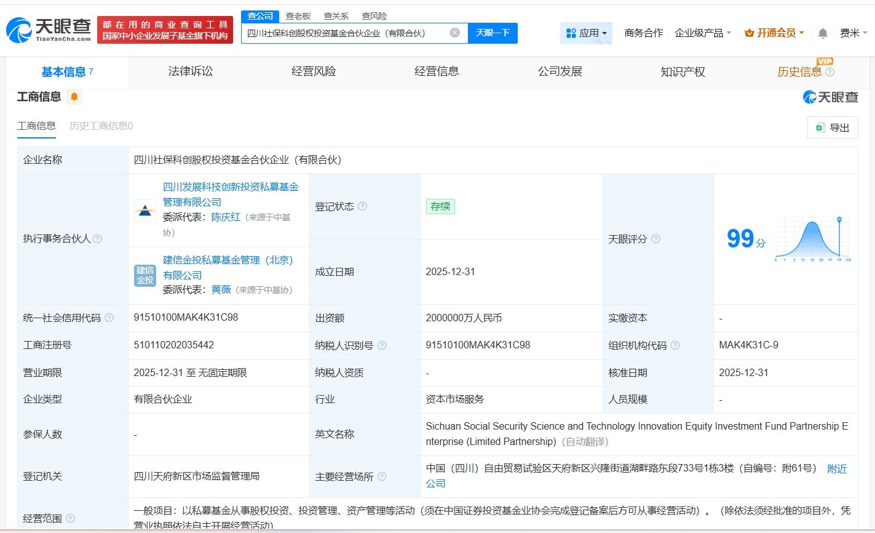The height and width of the screenshot is (533, 875).
Task: Open the 历史工商信息 tab
Action: (x=100, y=126)
